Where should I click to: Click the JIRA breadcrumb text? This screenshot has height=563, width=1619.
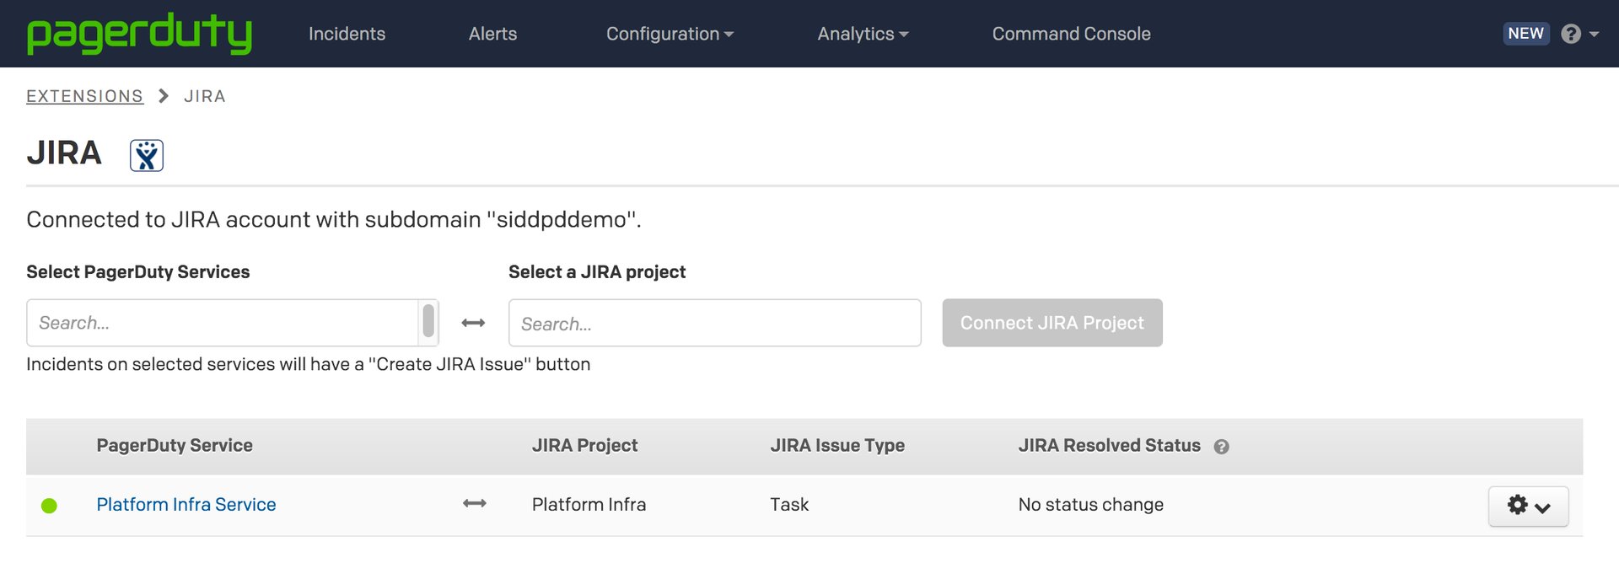[x=205, y=96]
